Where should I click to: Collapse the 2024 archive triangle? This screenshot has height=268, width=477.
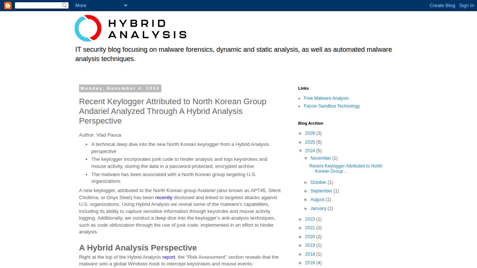tap(301, 151)
